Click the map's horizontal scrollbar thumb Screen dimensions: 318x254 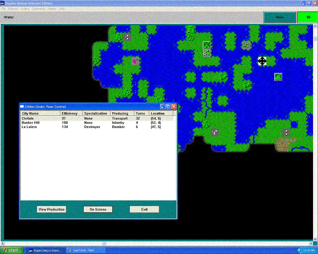pos(104,243)
